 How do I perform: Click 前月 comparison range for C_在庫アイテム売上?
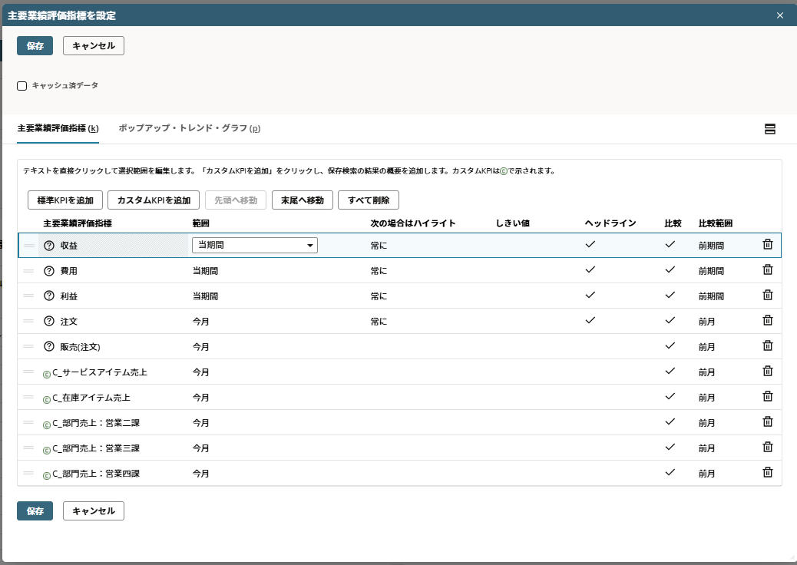point(706,398)
